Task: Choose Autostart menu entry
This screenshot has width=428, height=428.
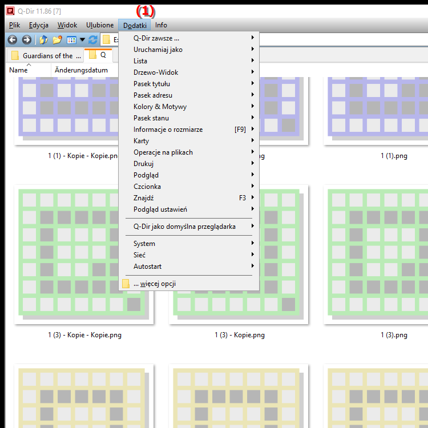Action: click(x=189, y=267)
